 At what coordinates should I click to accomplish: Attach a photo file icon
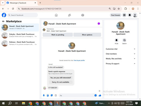tap(48, 96)
